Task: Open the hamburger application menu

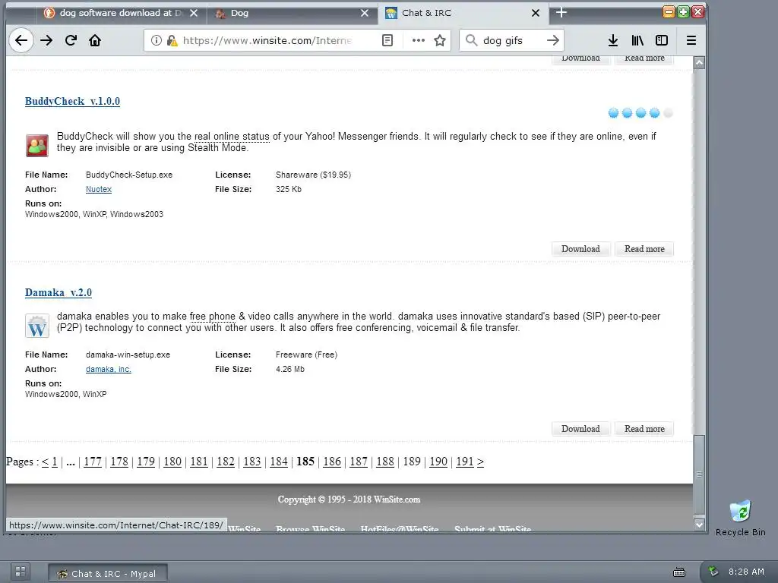Action: (691, 40)
